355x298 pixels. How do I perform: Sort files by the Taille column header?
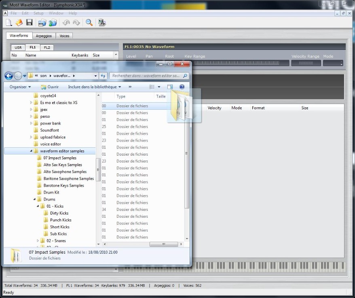[161, 96]
